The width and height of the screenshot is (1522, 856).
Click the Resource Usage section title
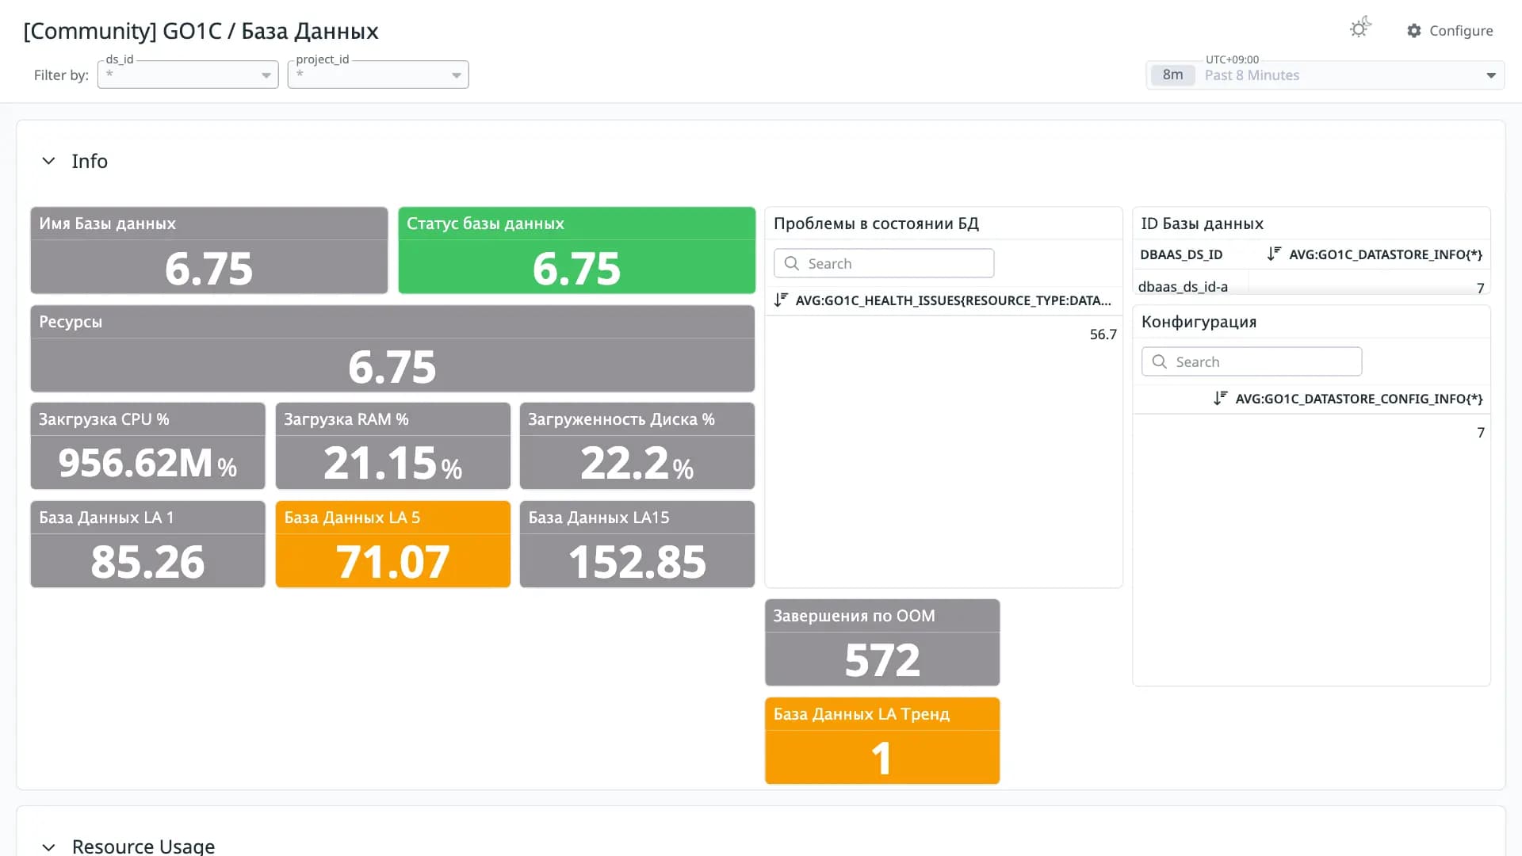click(143, 846)
